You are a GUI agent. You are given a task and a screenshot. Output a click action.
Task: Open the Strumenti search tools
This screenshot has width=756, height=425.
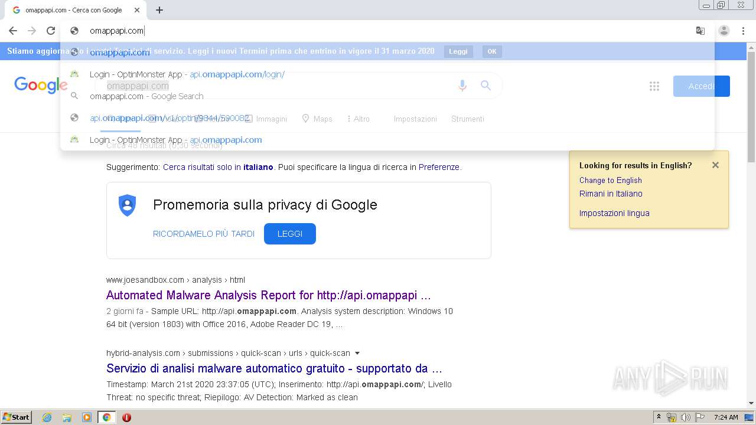click(x=468, y=119)
